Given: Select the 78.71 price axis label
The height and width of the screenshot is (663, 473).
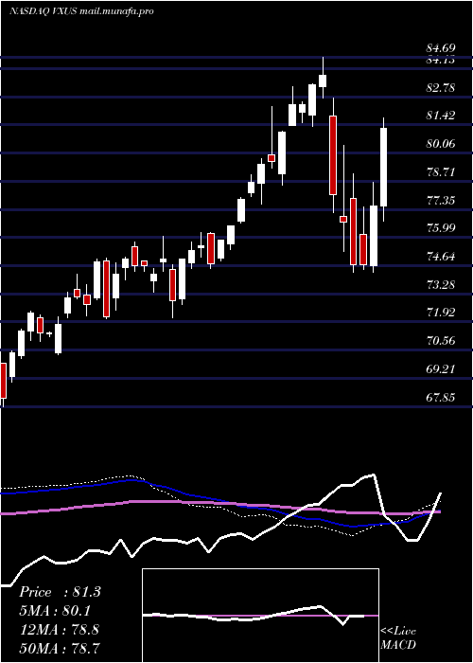Looking at the screenshot, I should click(441, 172).
